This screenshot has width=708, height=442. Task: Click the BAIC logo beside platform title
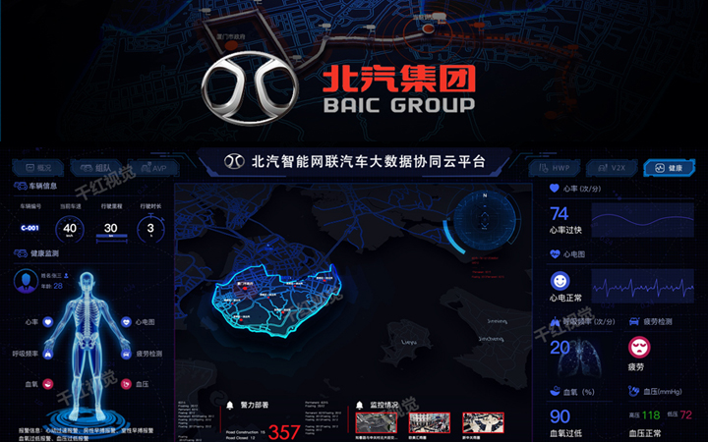coord(234,161)
